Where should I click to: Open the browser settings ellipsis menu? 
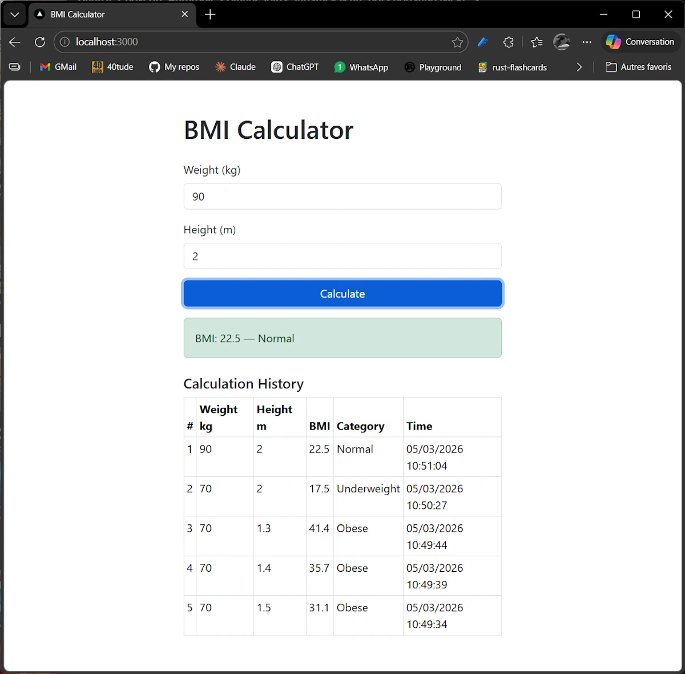587,42
